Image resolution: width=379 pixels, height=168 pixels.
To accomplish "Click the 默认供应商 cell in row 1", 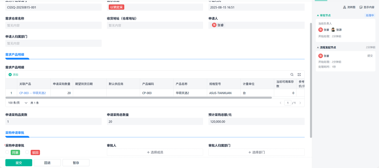I will 123,93.
